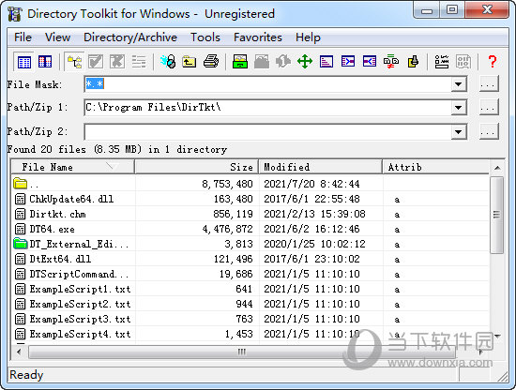Click the green four-way arrows move icon
Viewport: 516px width, 390px height.
(x=305, y=62)
